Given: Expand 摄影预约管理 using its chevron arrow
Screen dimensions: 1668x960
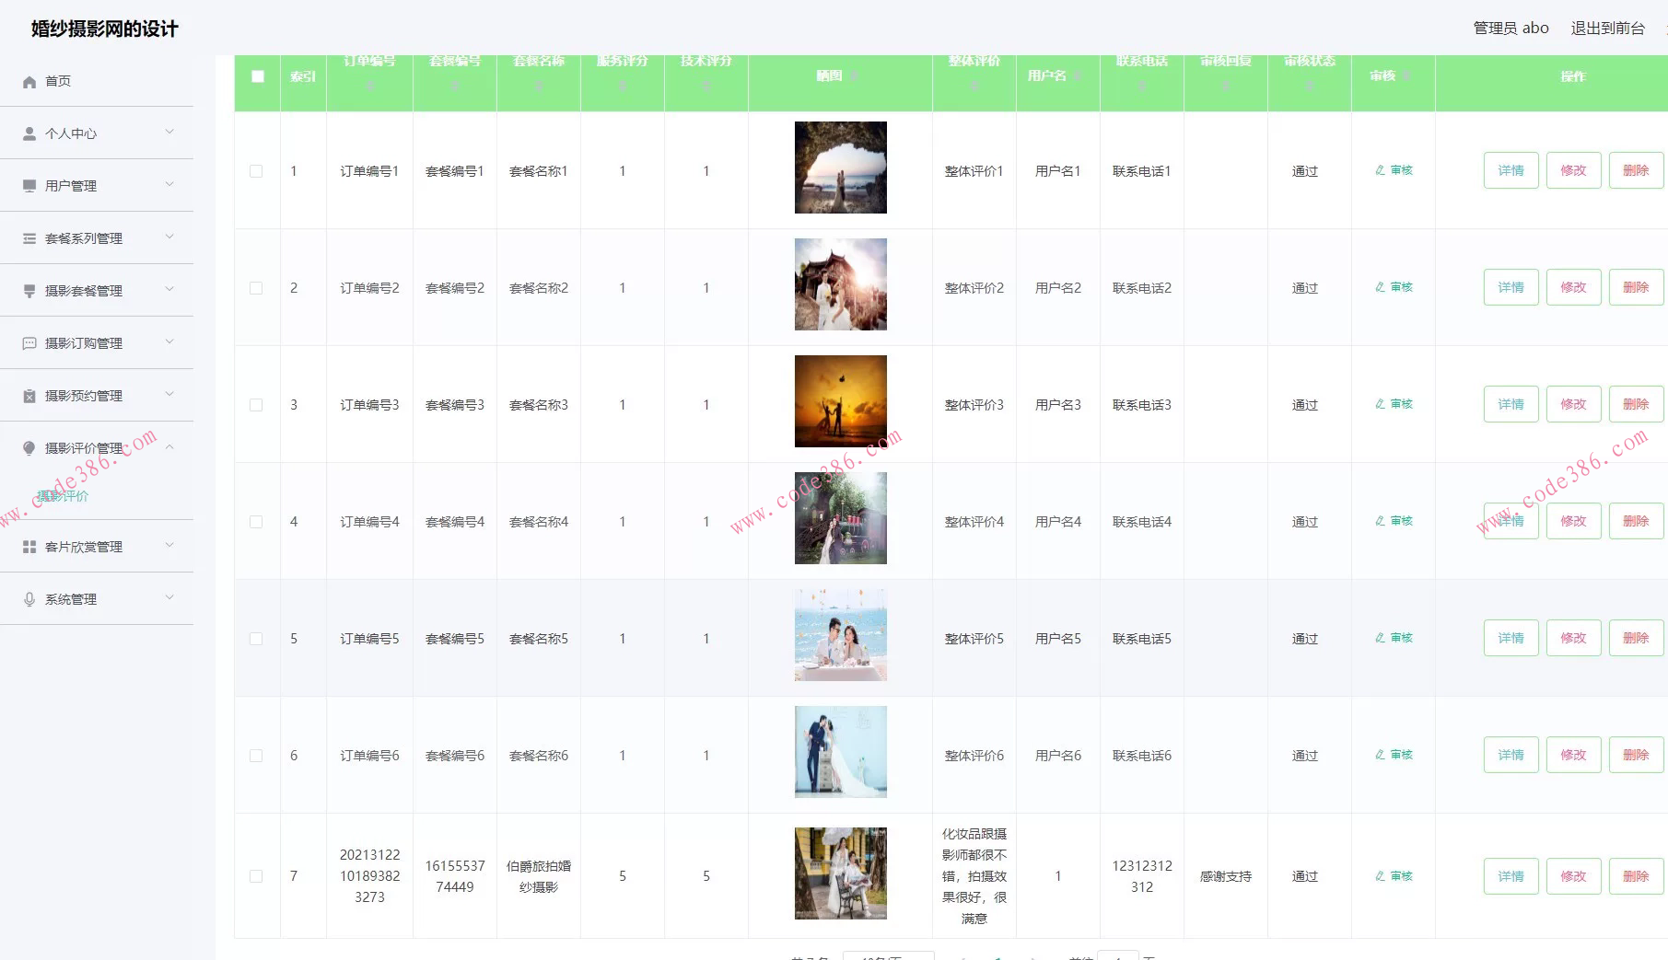Looking at the screenshot, I should (x=169, y=395).
